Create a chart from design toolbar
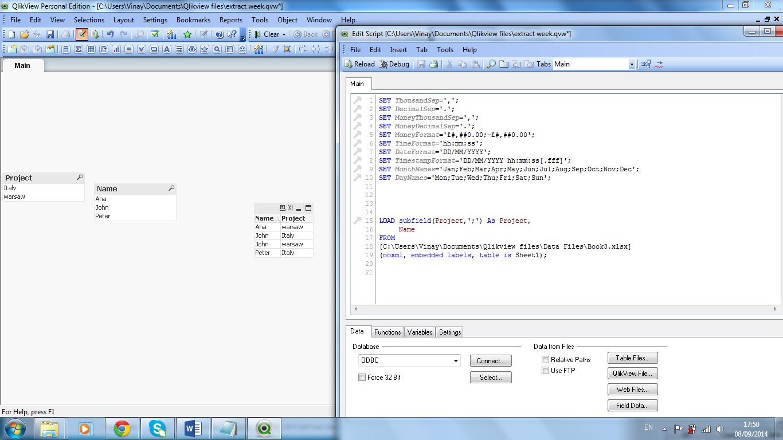The width and height of the screenshot is (783, 440). 116,49
